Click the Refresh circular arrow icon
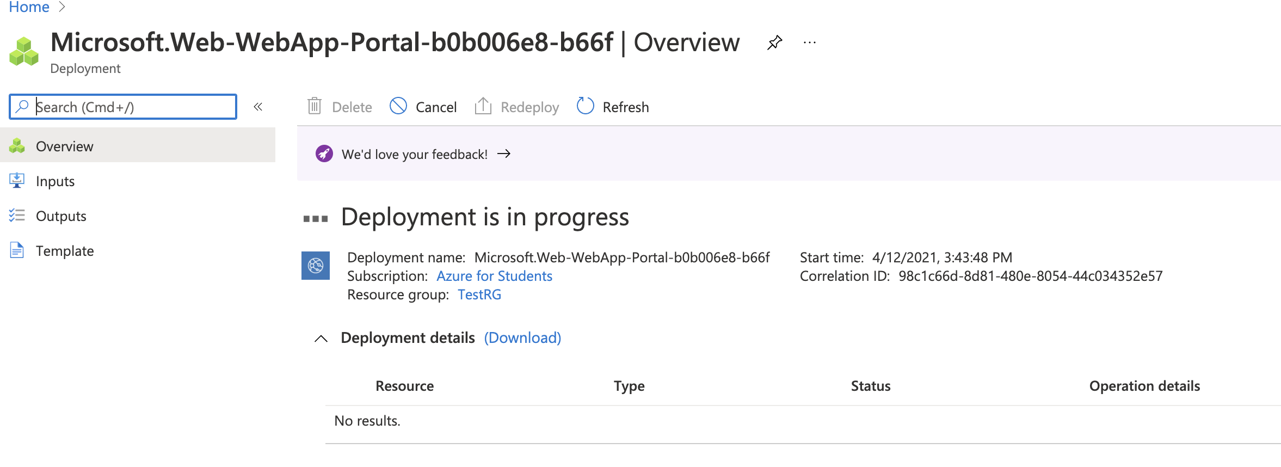This screenshot has width=1281, height=467. (x=585, y=106)
